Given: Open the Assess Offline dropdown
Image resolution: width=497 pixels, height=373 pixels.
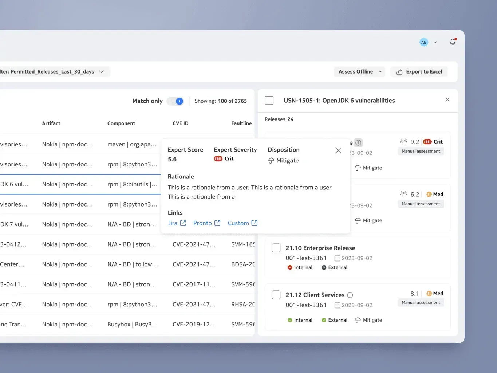Looking at the screenshot, I should point(360,72).
